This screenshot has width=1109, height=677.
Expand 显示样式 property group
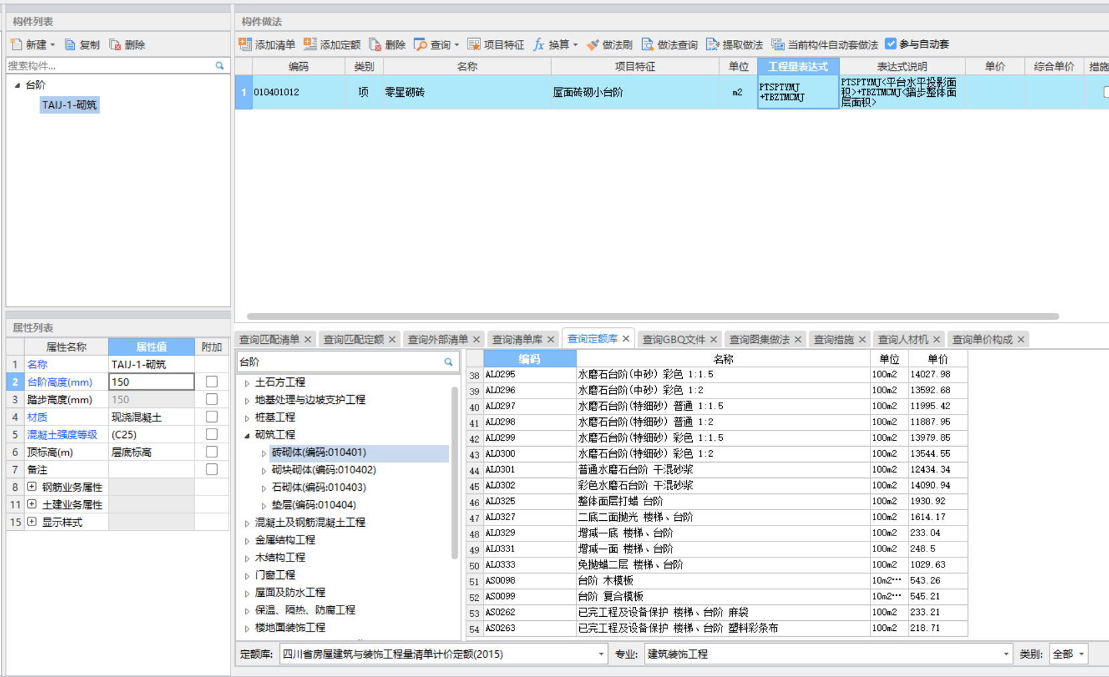coord(31,521)
